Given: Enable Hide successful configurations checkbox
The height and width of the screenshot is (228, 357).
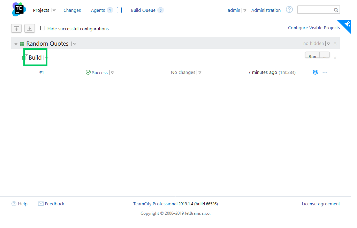Looking at the screenshot, I should click(43, 28).
